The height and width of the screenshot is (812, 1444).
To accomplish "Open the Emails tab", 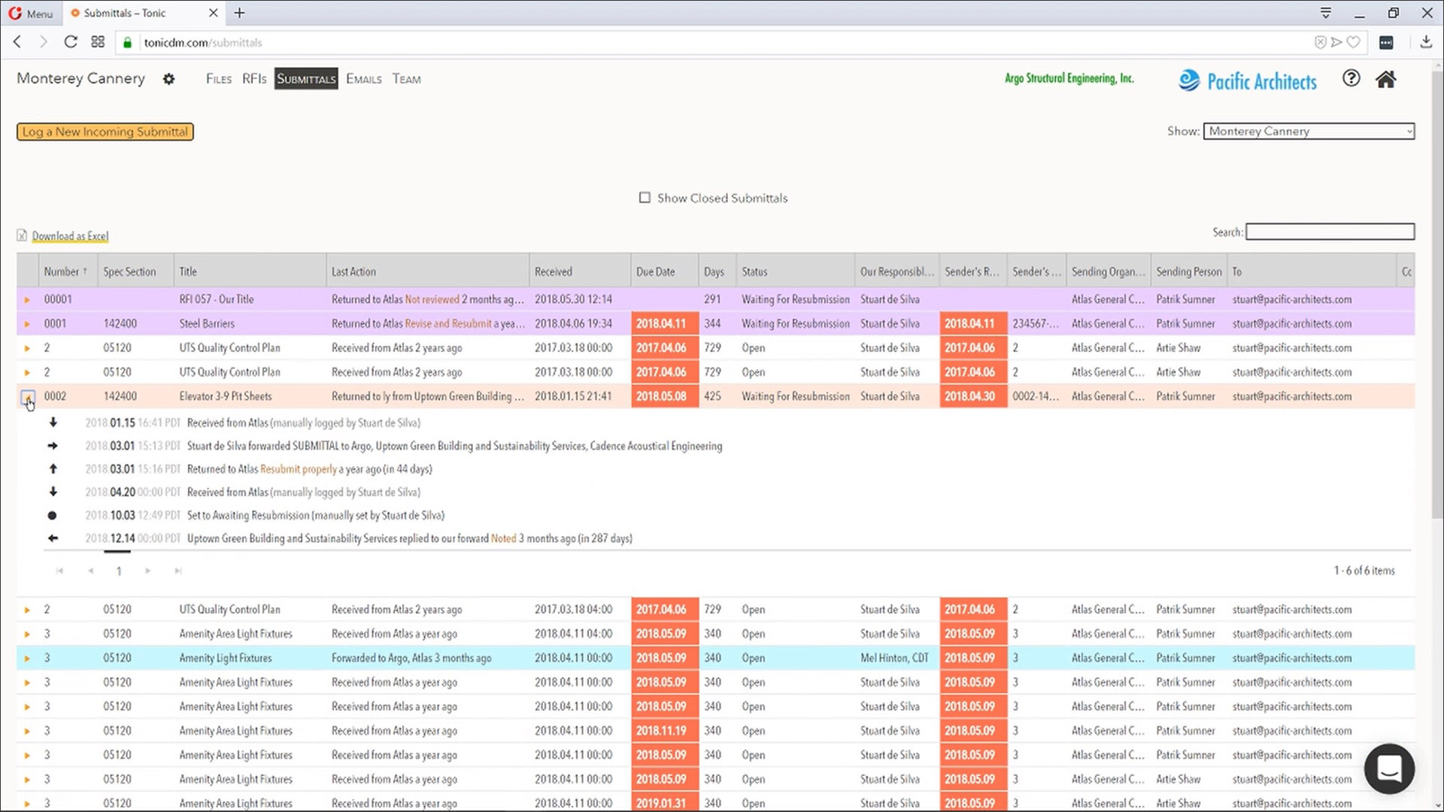I will pos(363,79).
